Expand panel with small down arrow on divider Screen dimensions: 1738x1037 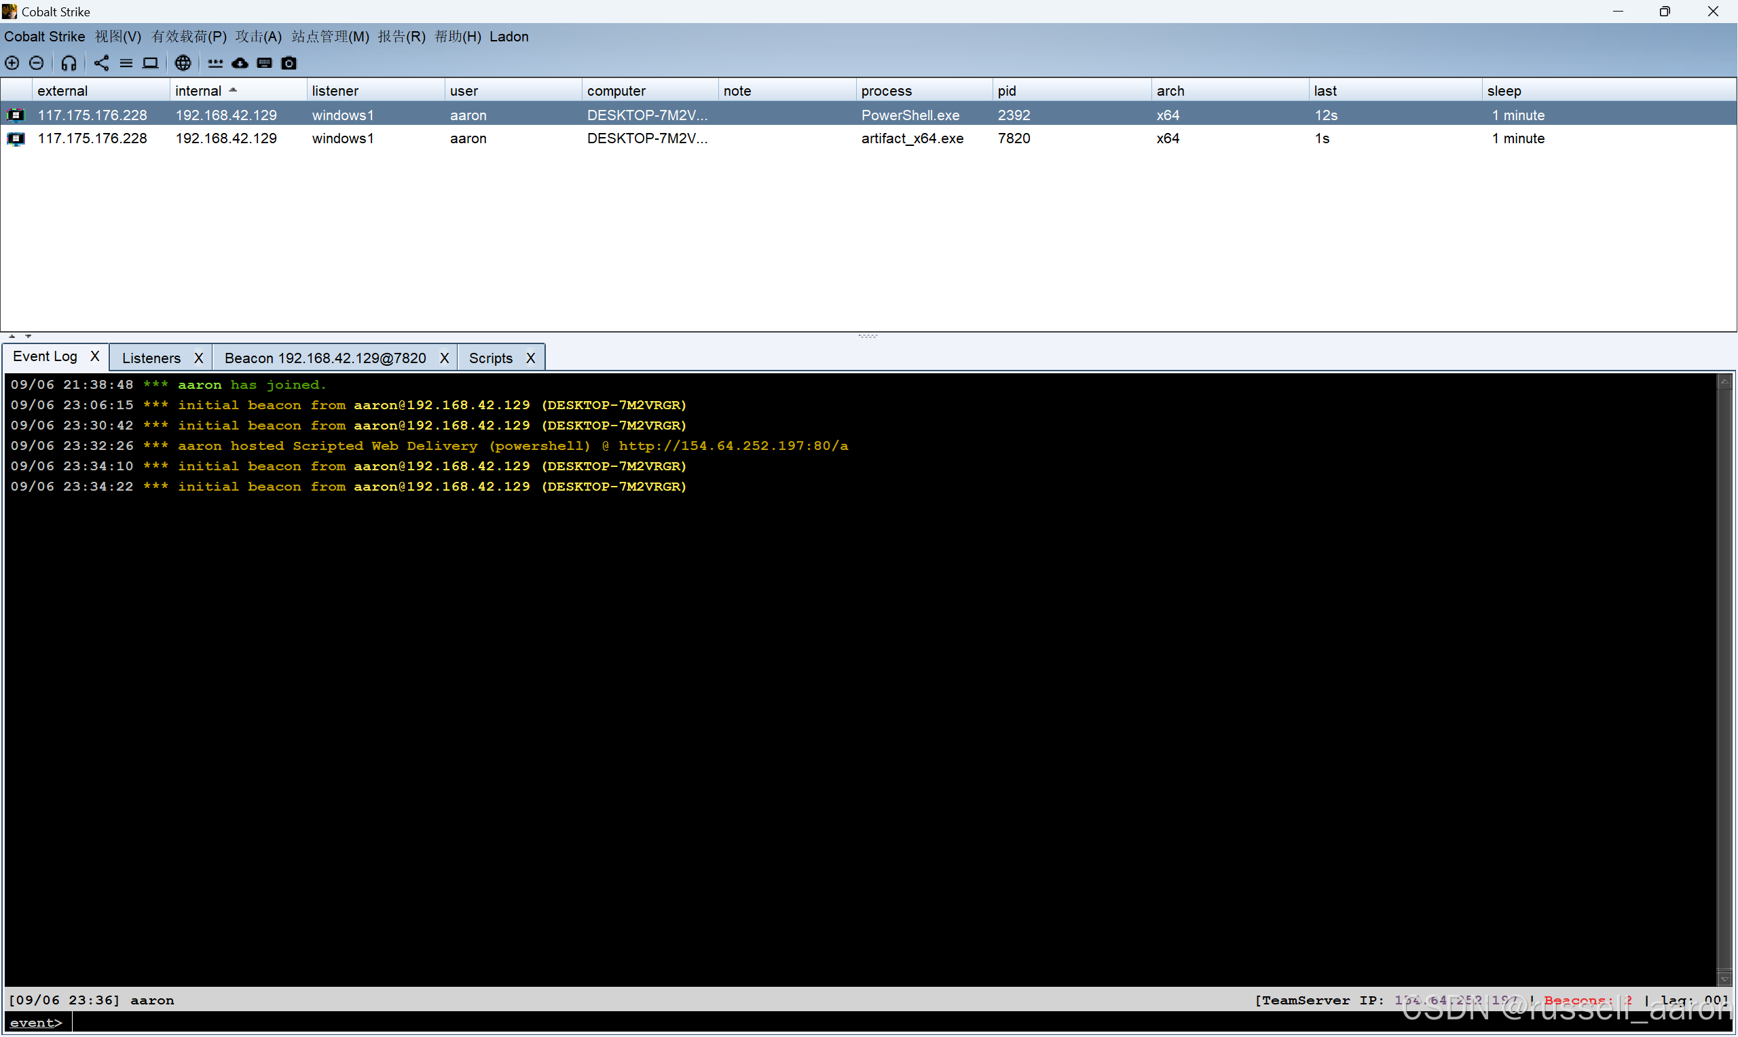28,336
